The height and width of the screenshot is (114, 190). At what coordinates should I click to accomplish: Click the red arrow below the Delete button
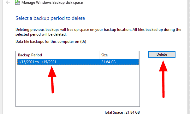click(163, 79)
